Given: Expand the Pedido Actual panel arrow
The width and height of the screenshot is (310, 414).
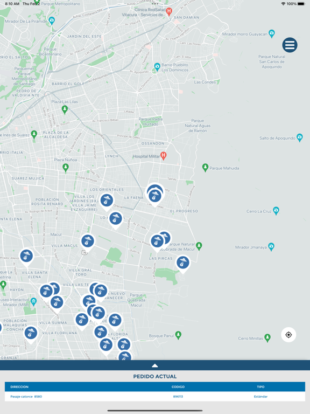Looking at the screenshot, I should [x=155, y=365].
